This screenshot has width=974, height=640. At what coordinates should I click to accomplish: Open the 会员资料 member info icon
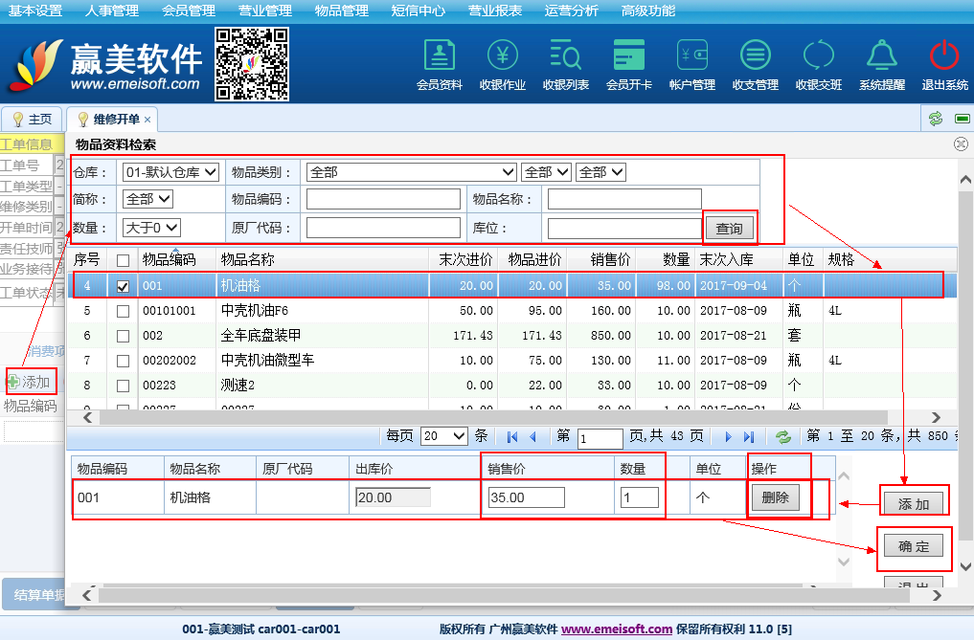(440, 55)
